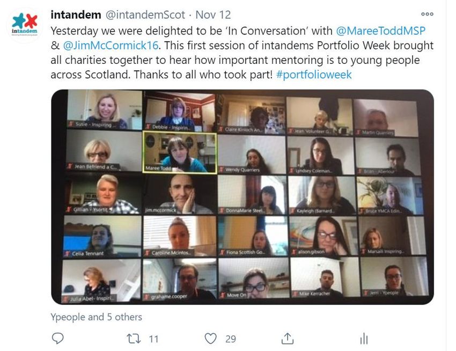Click the reply speech bubble icon
Viewport: 456px width, 351px height.
click(x=57, y=339)
